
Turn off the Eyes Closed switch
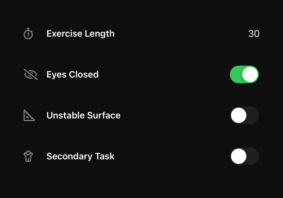(244, 74)
